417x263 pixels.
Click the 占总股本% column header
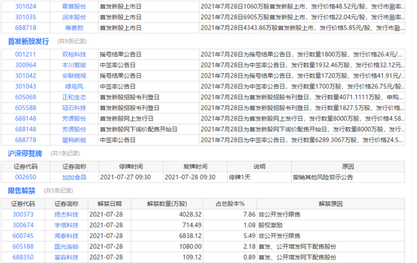pyautogui.click(x=230, y=204)
